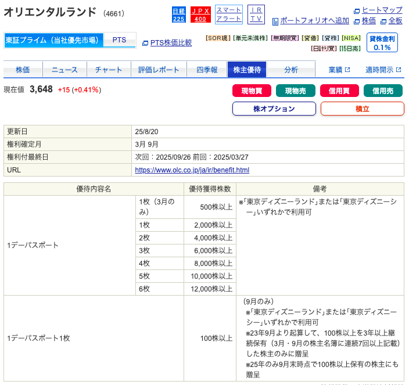The height and width of the screenshot is (385, 409).
Task: Click the 12,000株以上 cell
Action: (x=210, y=289)
